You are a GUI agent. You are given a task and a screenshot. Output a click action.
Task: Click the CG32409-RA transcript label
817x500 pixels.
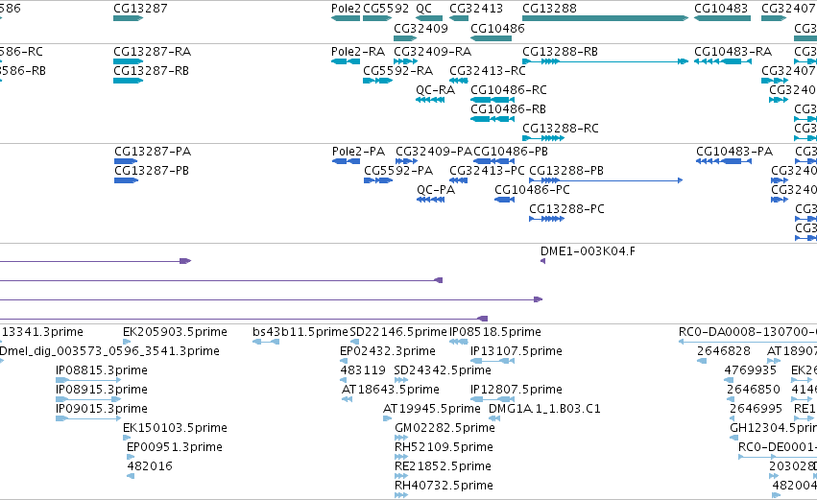432,52
